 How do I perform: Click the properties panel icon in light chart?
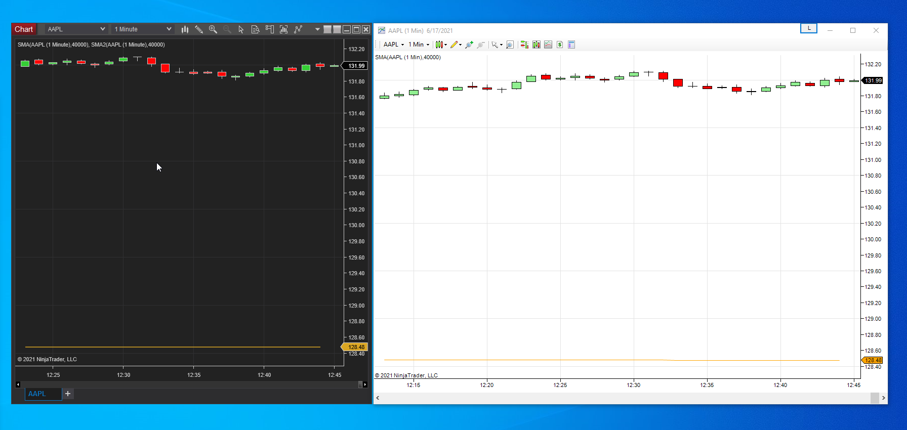[571, 45]
